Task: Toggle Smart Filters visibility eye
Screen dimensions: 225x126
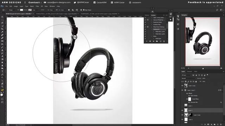Action: point(187,99)
